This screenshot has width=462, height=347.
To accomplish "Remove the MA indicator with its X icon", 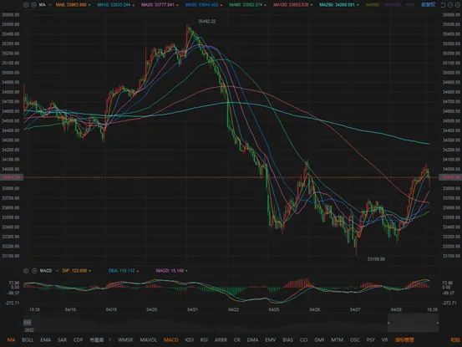I will coord(33,5).
